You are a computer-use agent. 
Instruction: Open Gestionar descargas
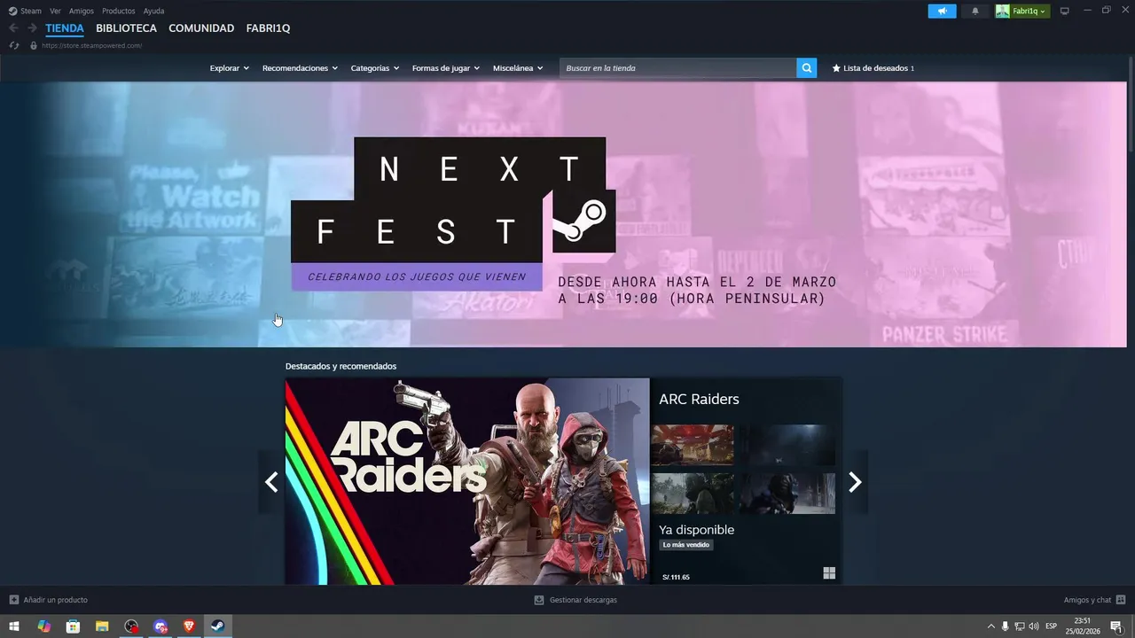(575, 600)
